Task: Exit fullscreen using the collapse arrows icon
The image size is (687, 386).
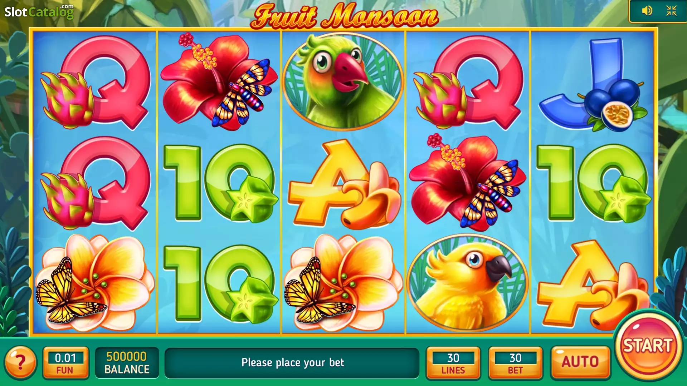Action: point(671,11)
